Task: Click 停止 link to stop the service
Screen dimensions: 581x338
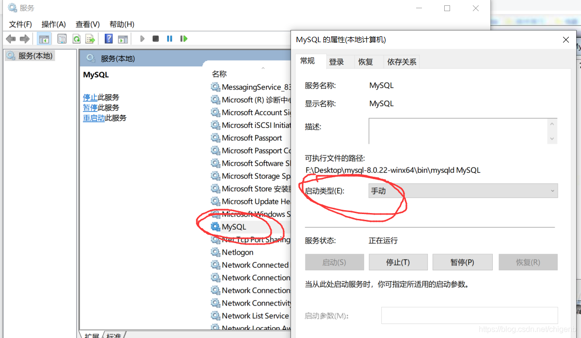Action: [90, 97]
